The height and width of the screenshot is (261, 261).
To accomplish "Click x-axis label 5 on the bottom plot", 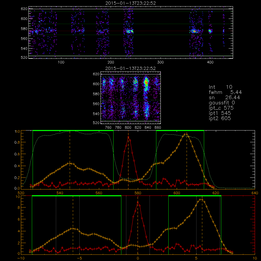I will pyautogui.click(x=197, y=258).
